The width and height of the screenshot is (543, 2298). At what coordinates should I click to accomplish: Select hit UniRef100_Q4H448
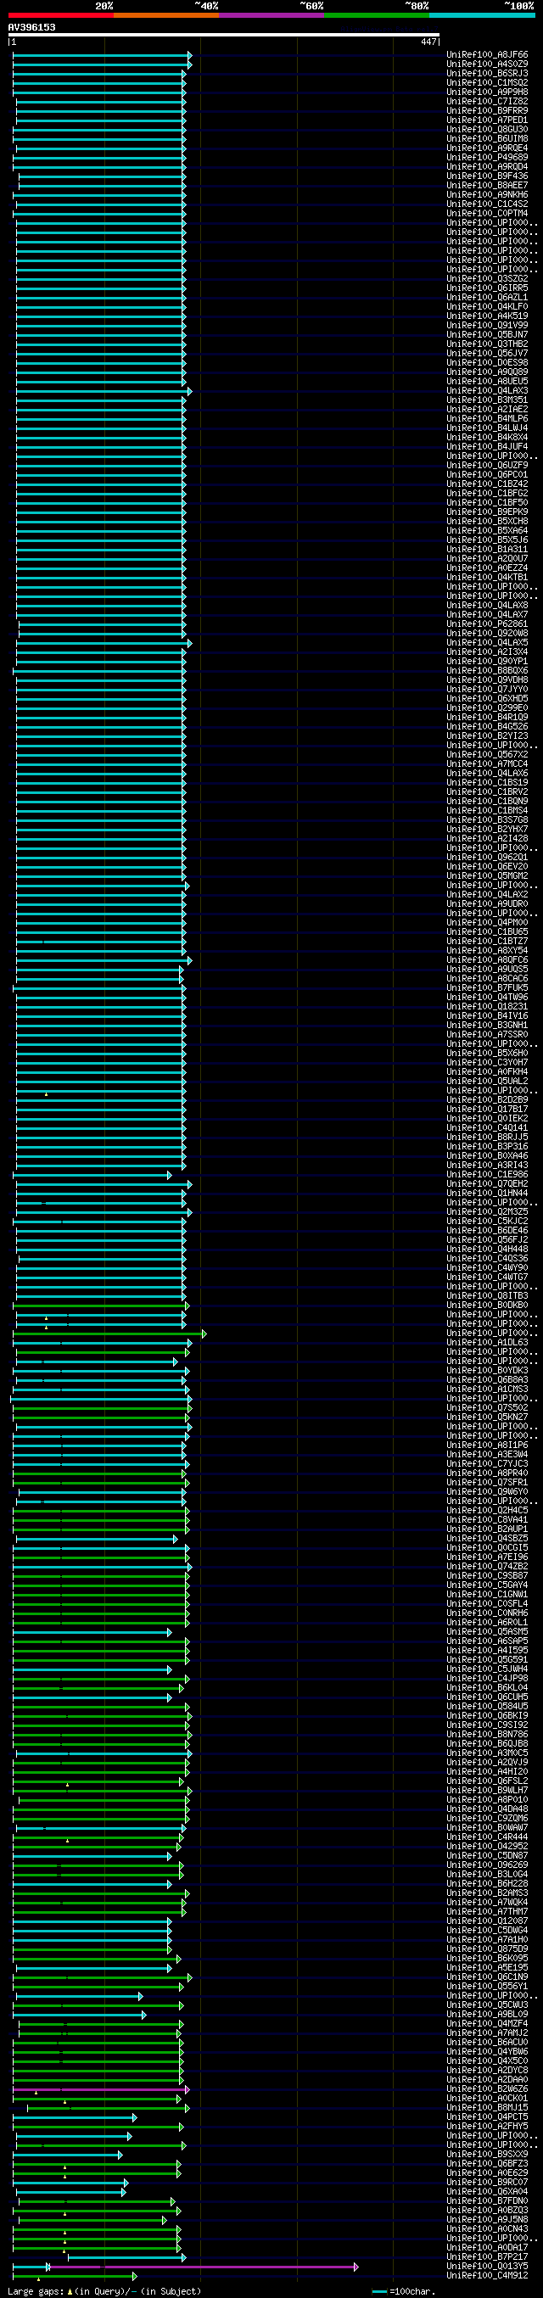(x=487, y=1249)
